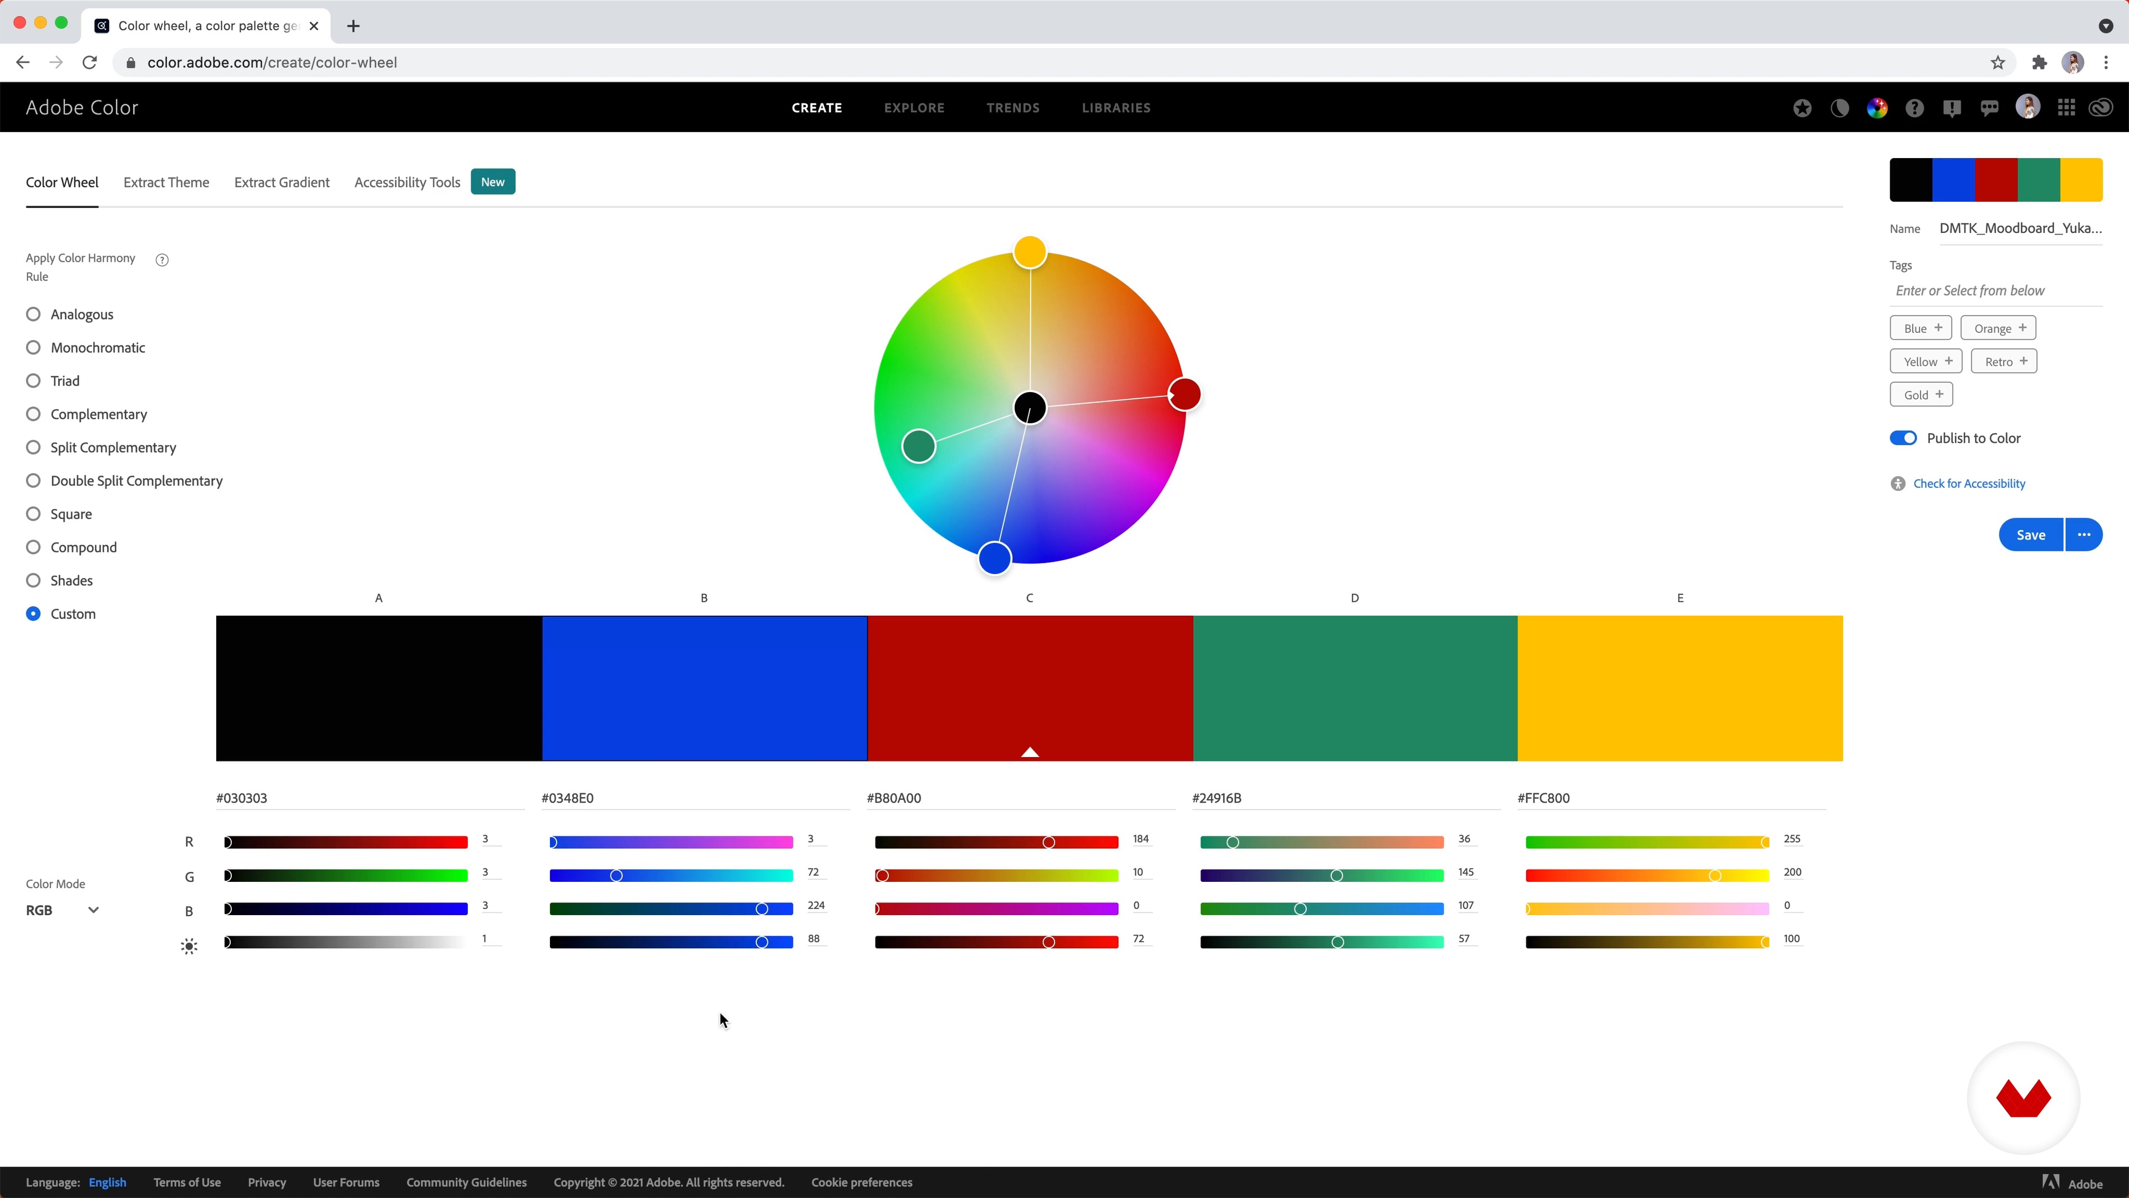The width and height of the screenshot is (2129, 1198).
Task: Click the harmony rule help icon
Action: point(162,260)
